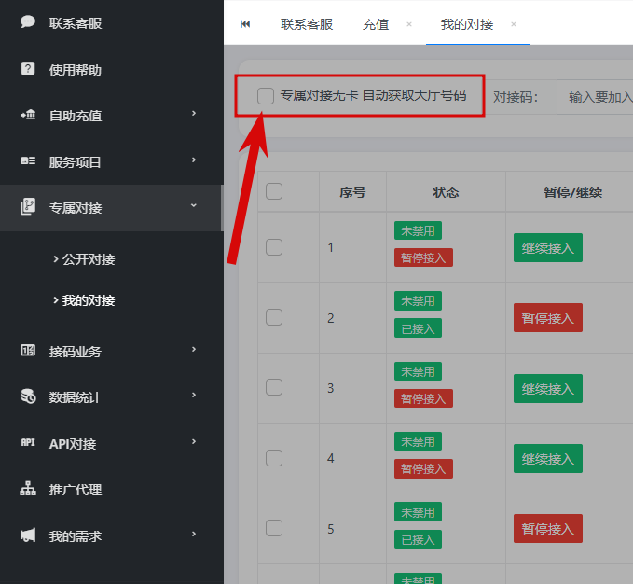Open 我的对接 submenu item in sidebar

(89, 300)
